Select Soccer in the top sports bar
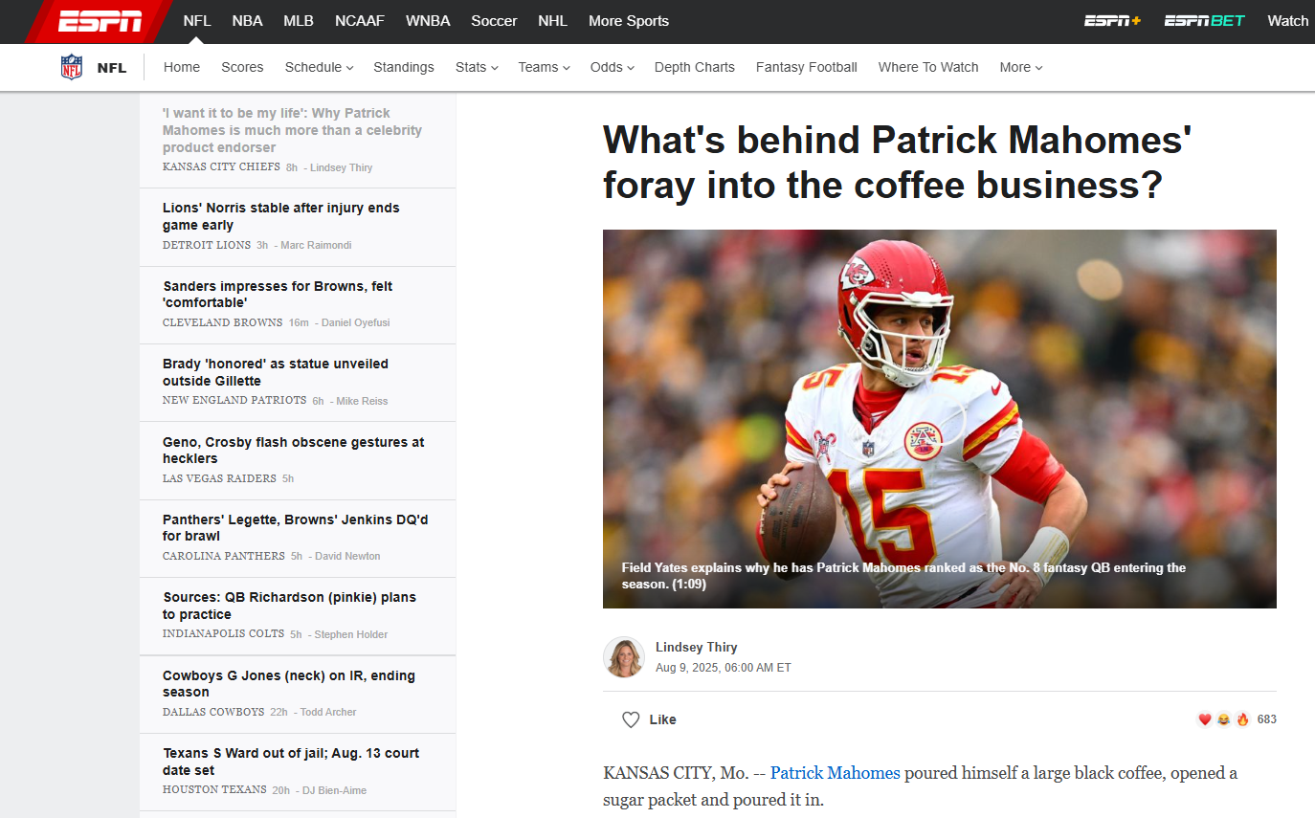Viewport: 1315px width, 818px height. (x=494, y=21)
